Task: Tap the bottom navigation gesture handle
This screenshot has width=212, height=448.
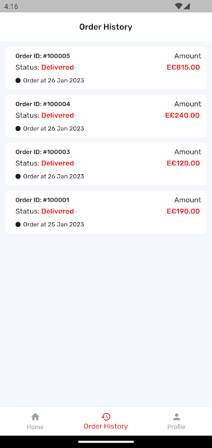Action: click(106, 442)
